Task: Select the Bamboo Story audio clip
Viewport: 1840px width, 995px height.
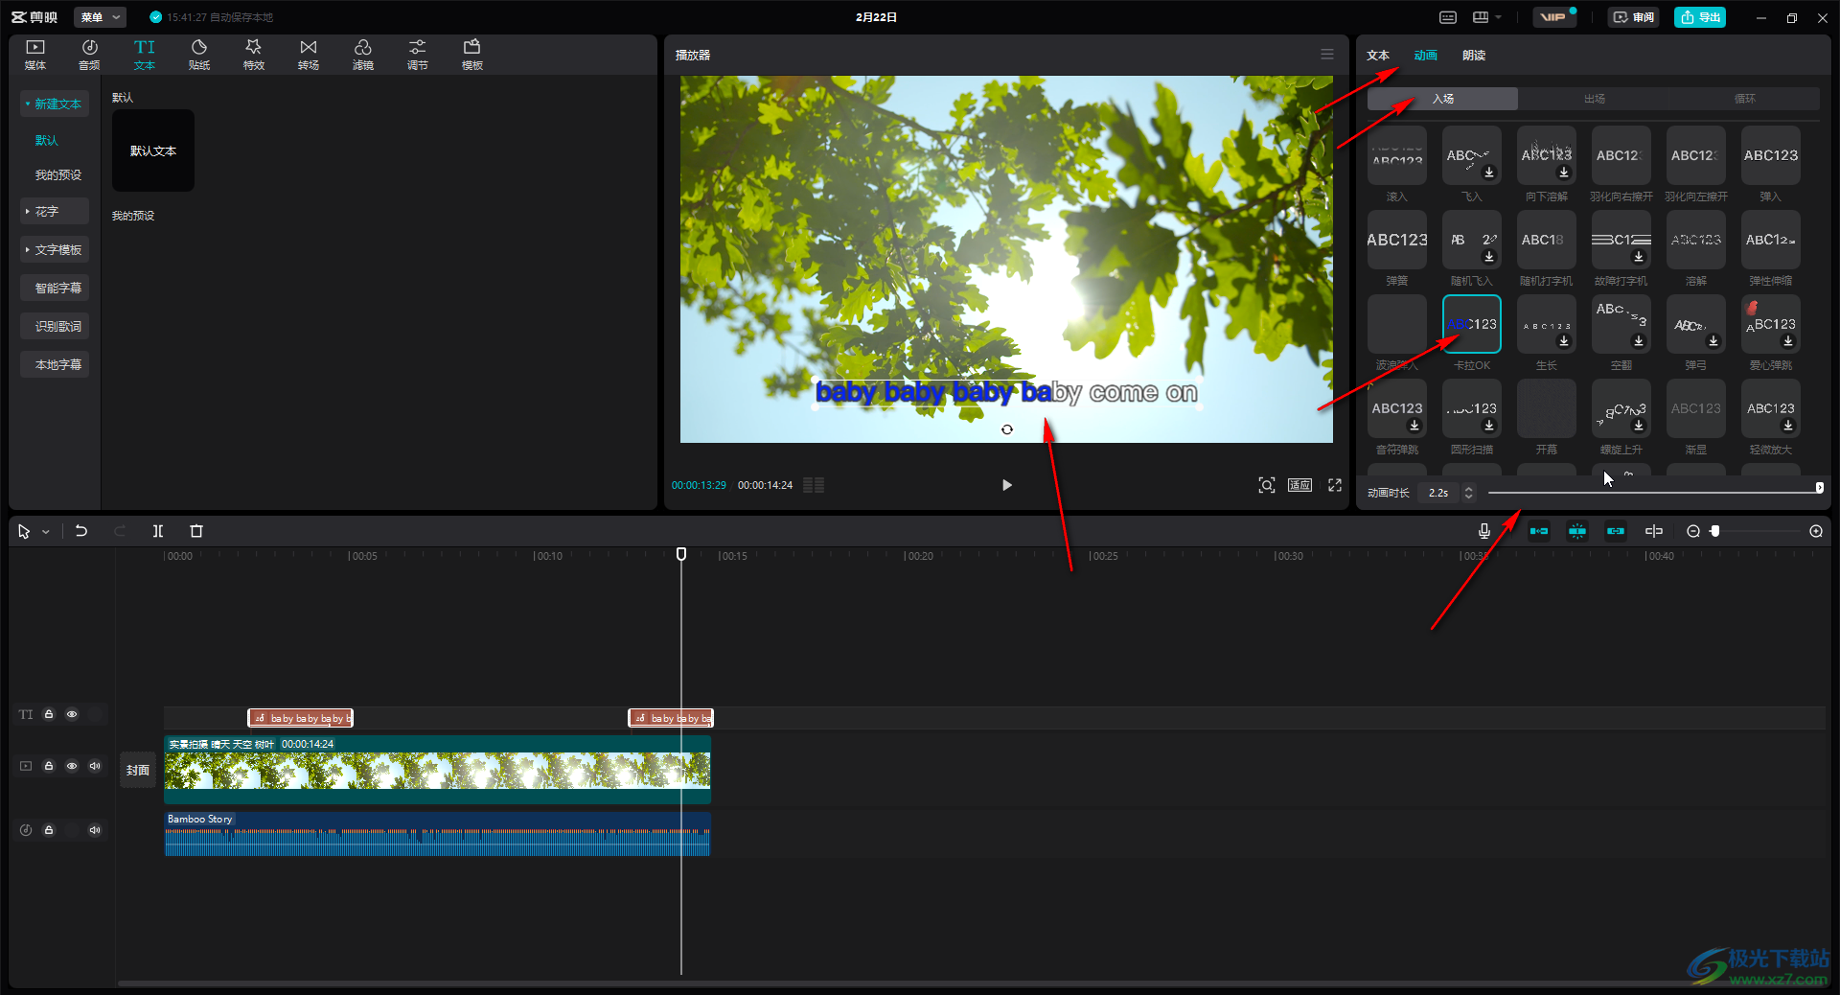Action: click(x=437, y=834)
